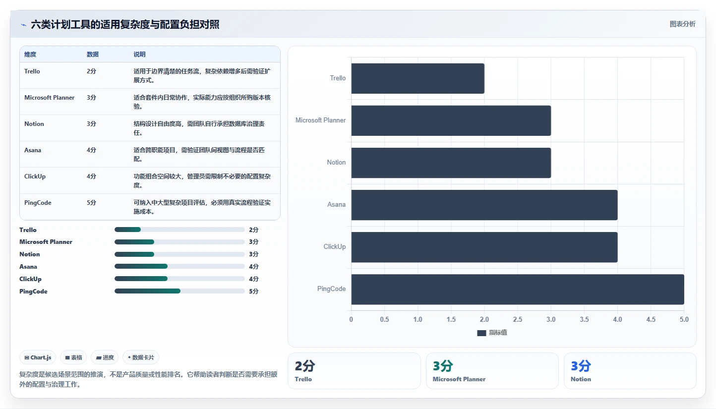Select ClickUp in the table
Screen dimensions: 716x409
[35, 176]
